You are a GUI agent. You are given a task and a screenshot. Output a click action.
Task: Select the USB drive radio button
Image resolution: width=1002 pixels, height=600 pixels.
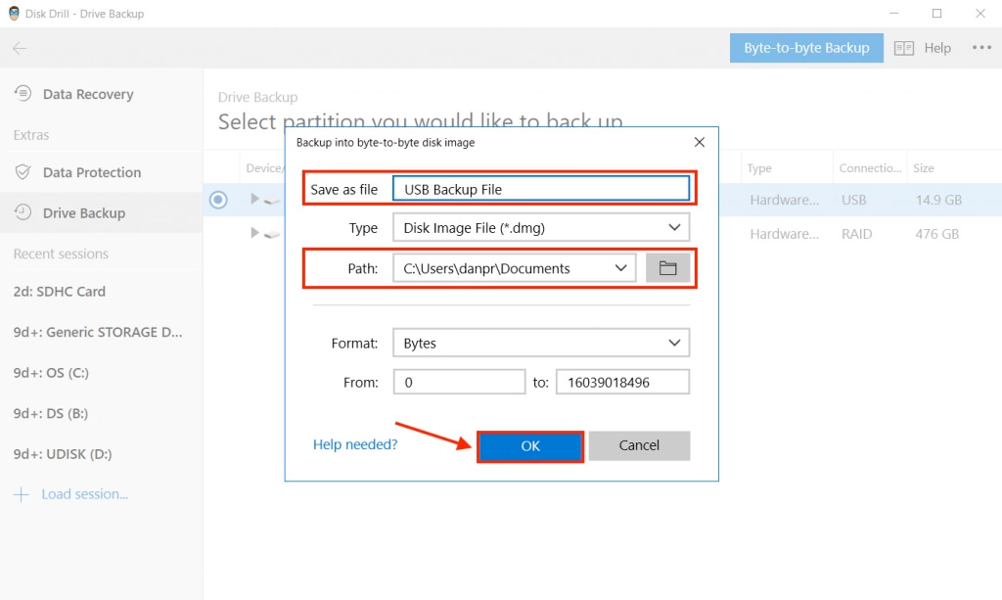[218, 200]
